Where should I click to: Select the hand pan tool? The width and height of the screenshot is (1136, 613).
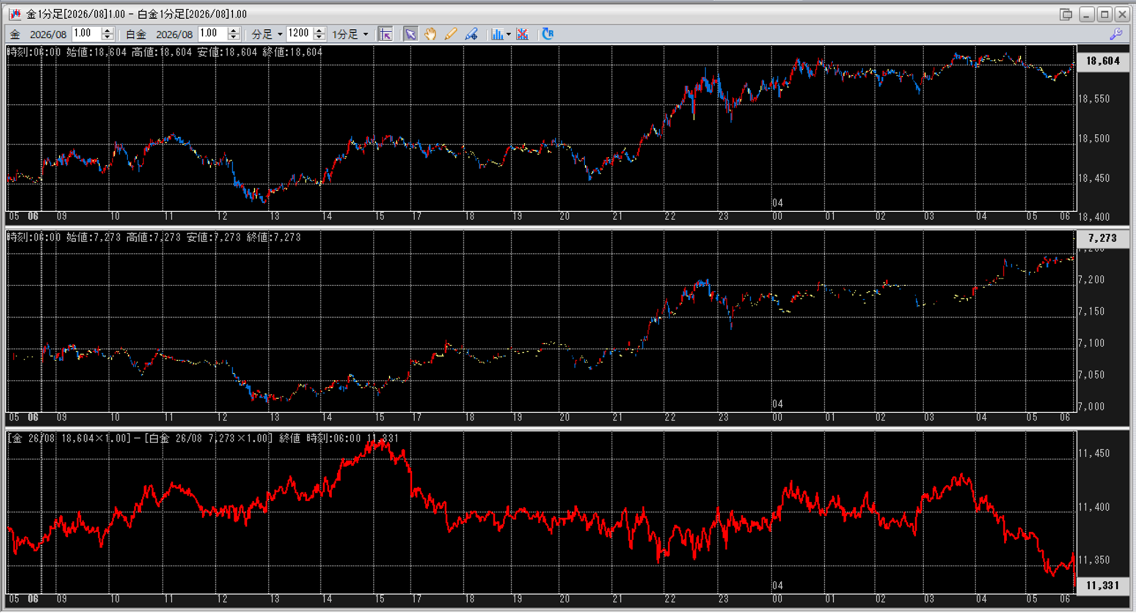[x=430, y=34]
